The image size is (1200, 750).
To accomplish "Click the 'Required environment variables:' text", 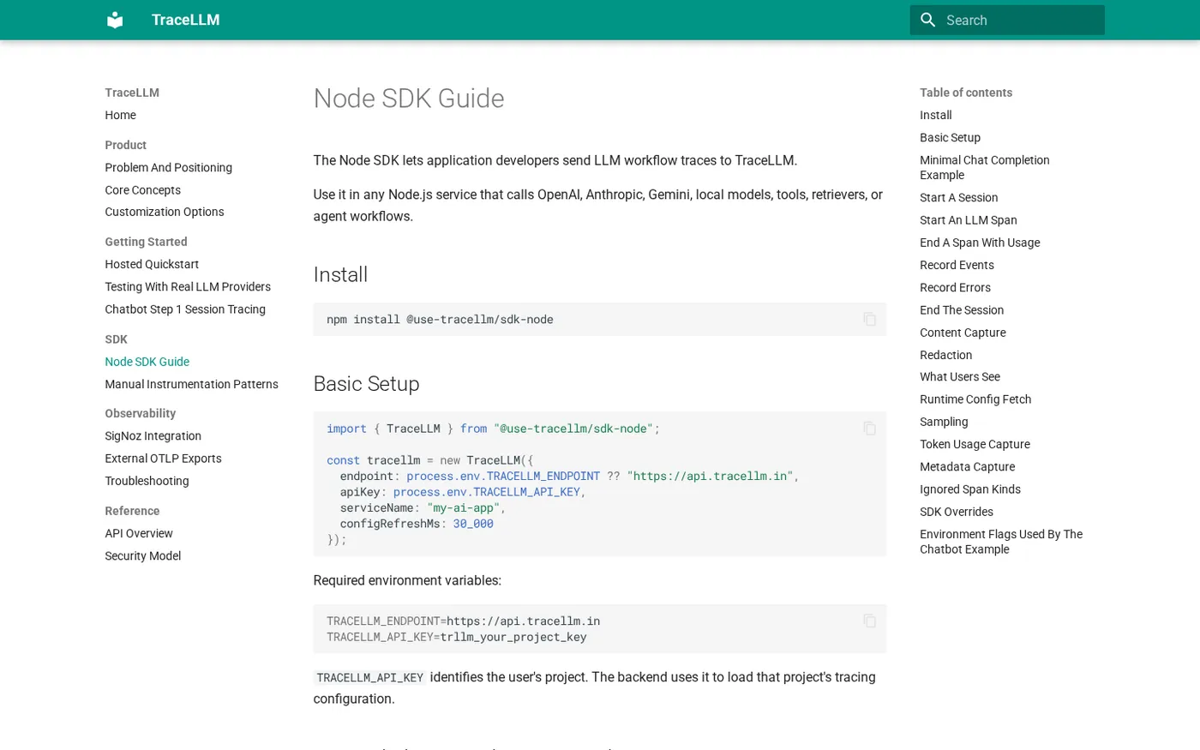I will 407,580.
